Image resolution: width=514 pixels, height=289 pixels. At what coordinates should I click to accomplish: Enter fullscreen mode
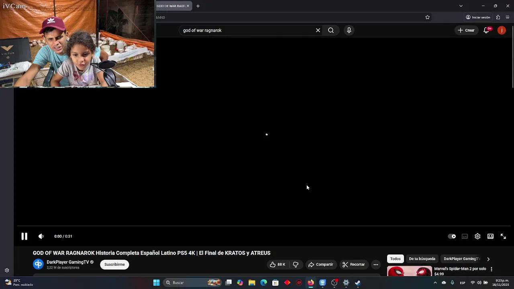click(x=503, y=236)
